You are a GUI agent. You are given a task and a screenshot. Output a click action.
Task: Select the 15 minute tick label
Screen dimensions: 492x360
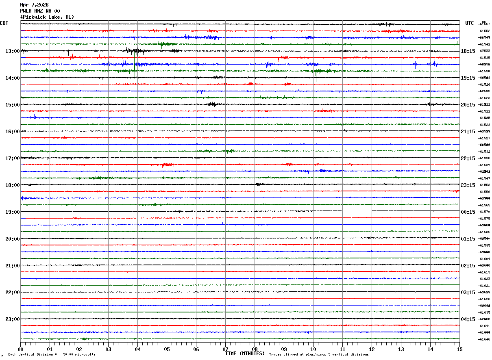pyautogui.click(x=459, y=349)
